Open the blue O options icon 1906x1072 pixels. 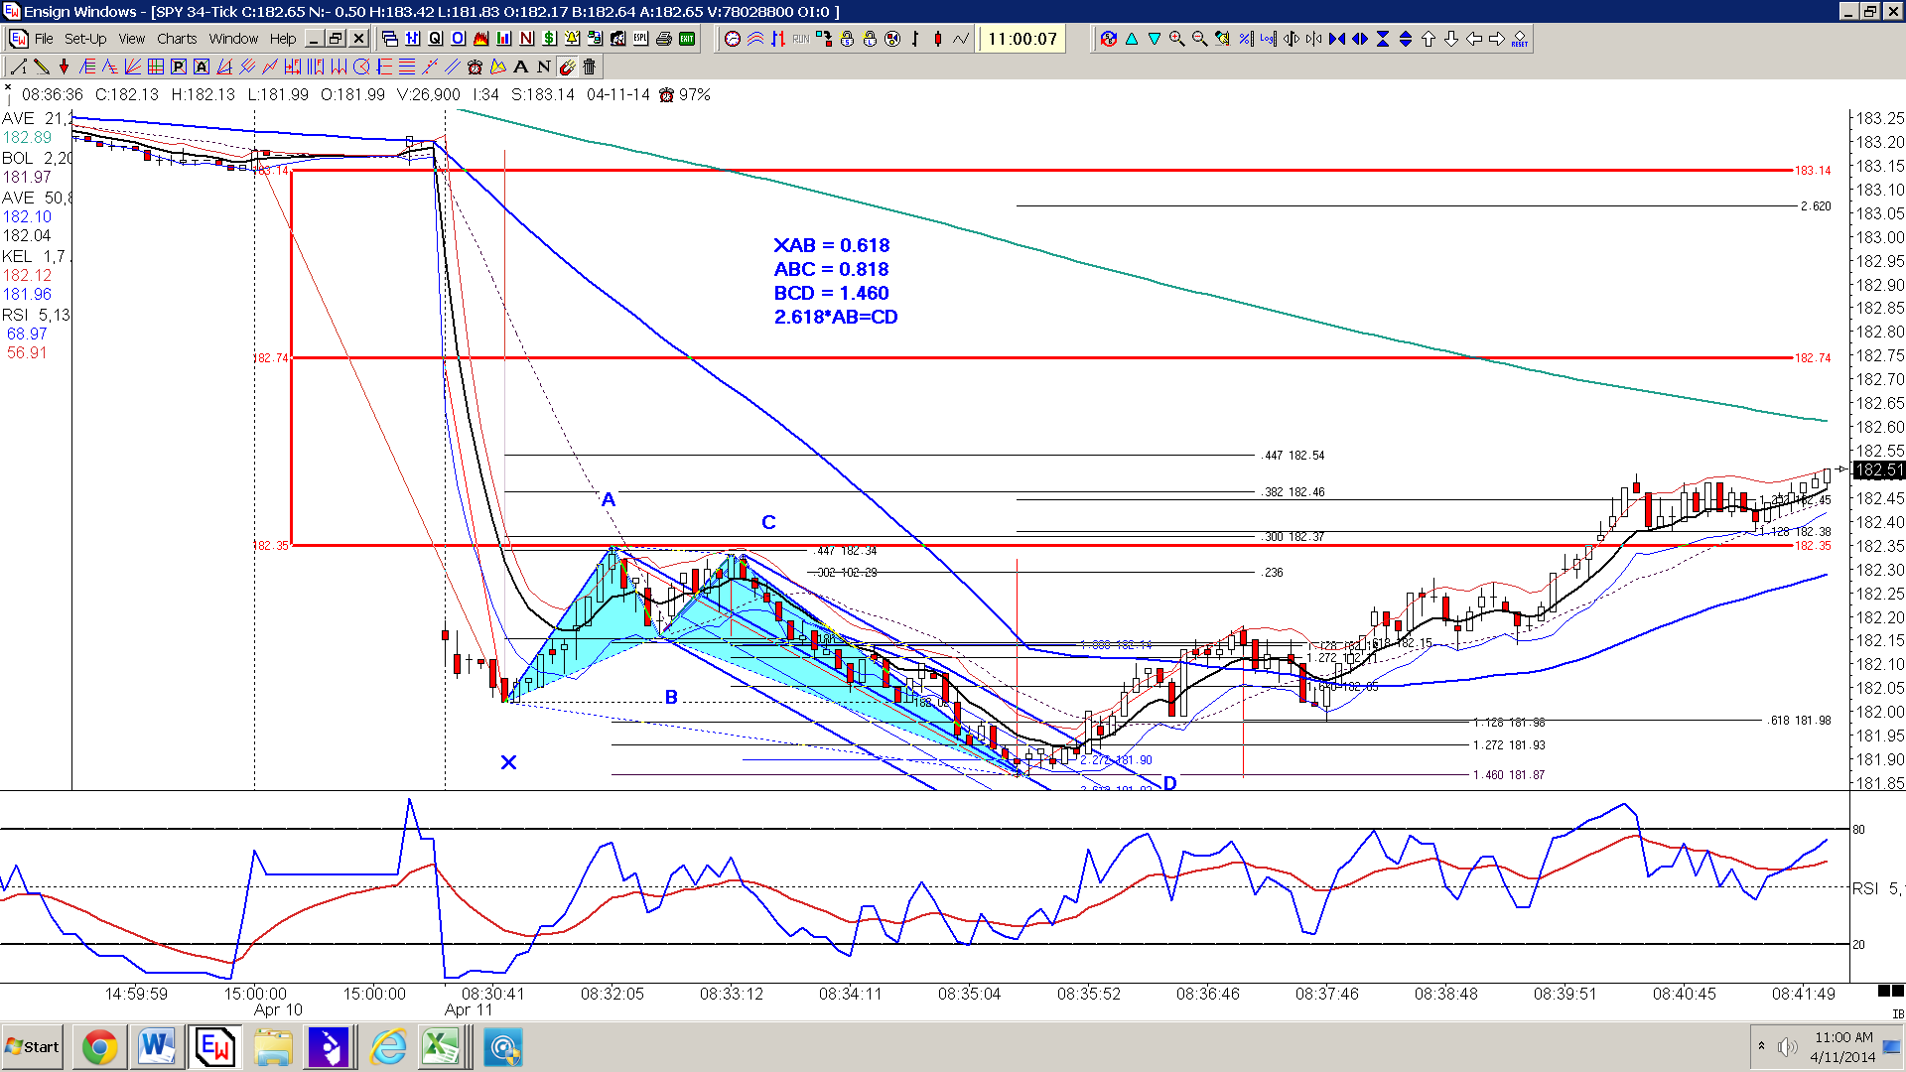pos(459,39)
